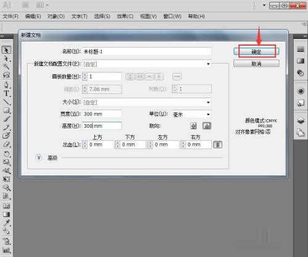Open the 效果(C) menu
This screenshot has height=257, width=308.
[125, 17]
